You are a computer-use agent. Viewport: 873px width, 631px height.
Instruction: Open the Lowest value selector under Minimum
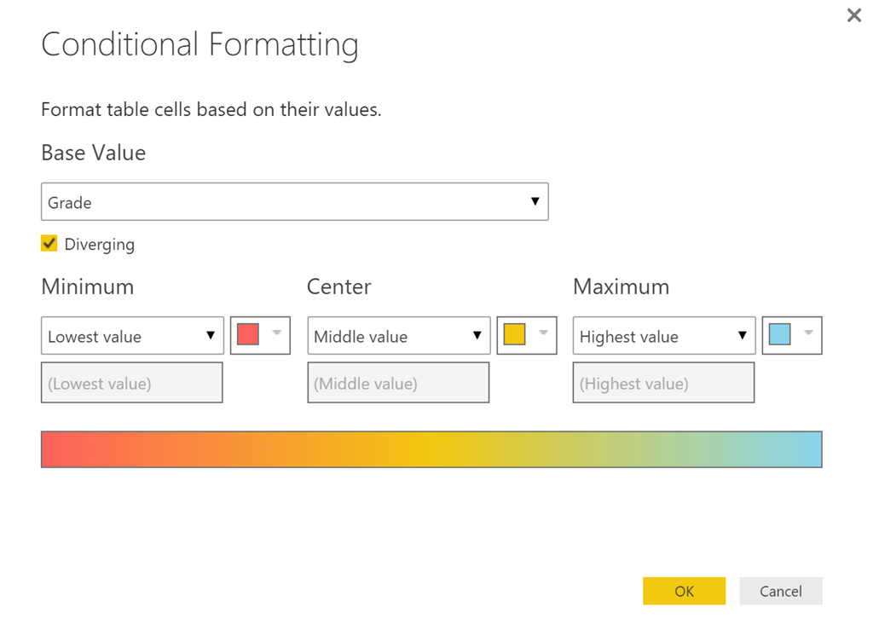pos(131,336)
